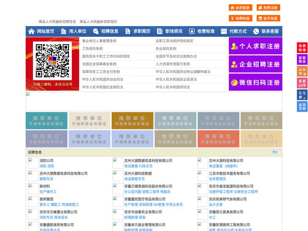Open job link 会计主管
This screenshot has width=308, height=231.
(x=216, y=204)
